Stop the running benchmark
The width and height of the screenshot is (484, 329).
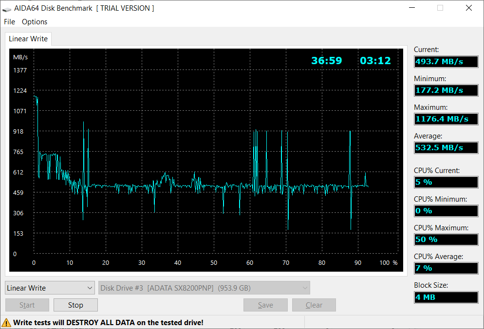pyautogui.click(x=75, y=305)
